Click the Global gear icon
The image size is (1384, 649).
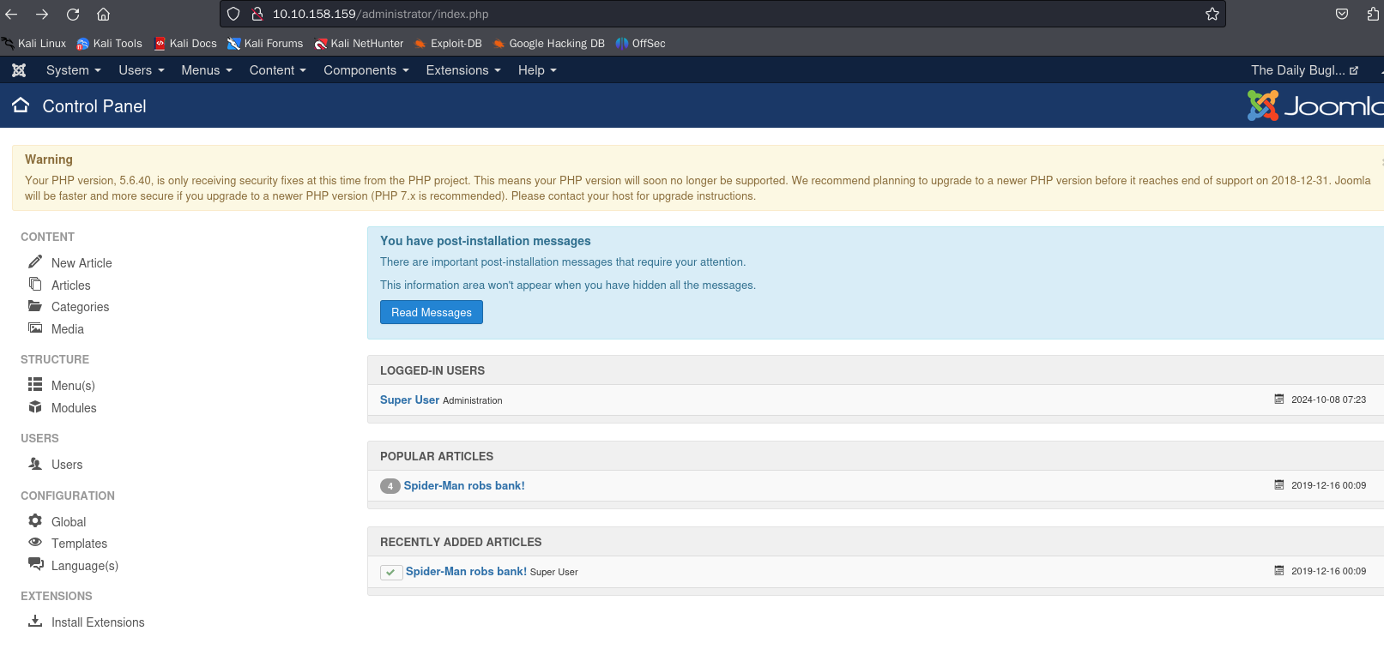[x=35, y=520]
